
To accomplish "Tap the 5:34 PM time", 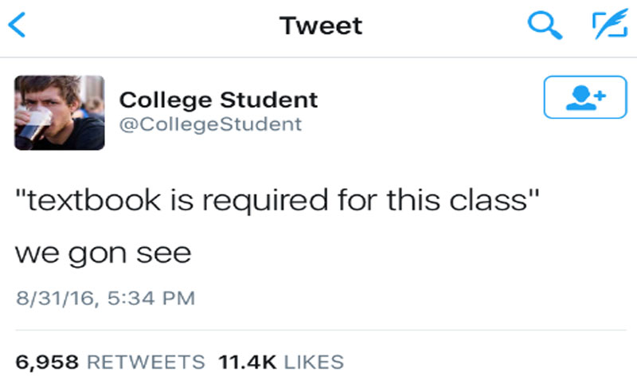I will tap(151, 299).
